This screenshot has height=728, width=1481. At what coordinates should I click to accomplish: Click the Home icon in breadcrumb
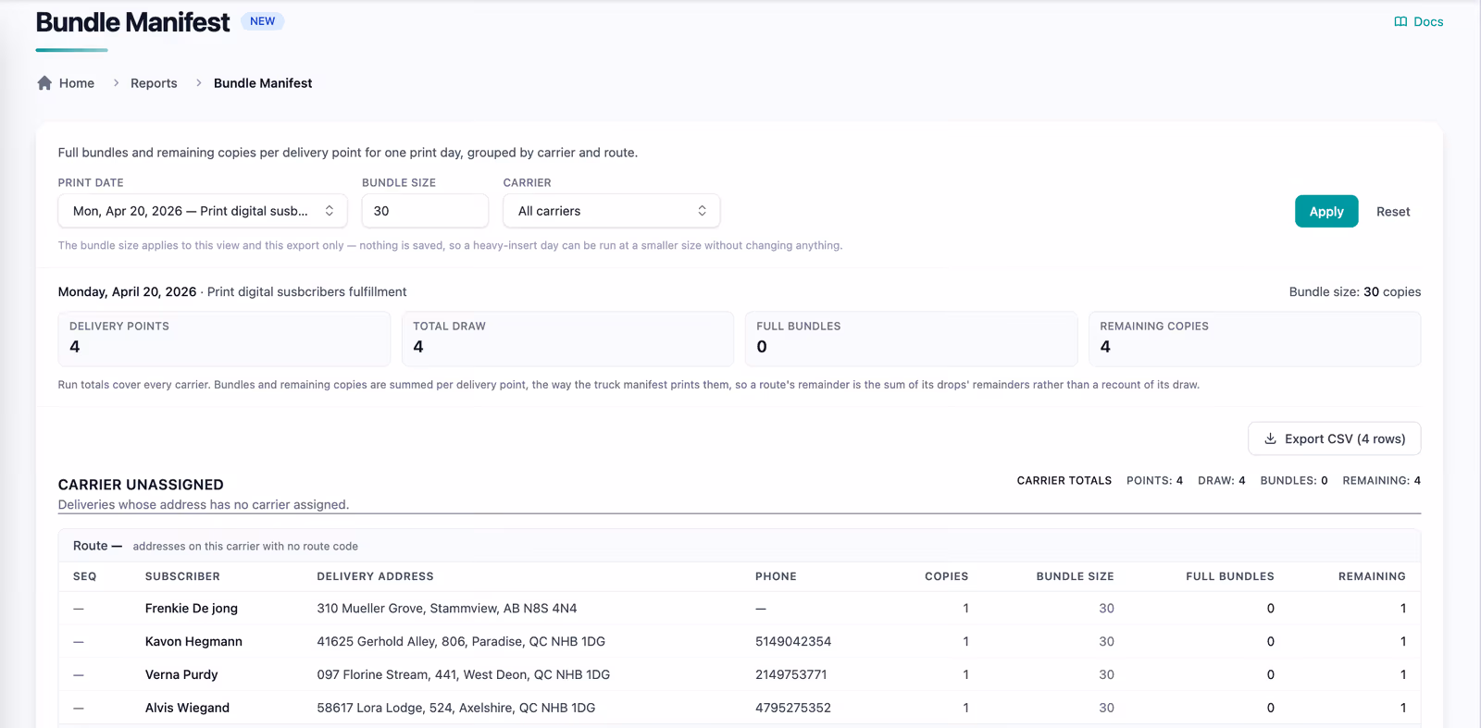click(44, 83)
